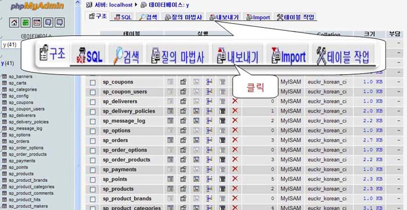The height and width of the screenshot is (210, 407).
Task: Click the insert icon for sp_orders
Action: click(x=209, y=140)
